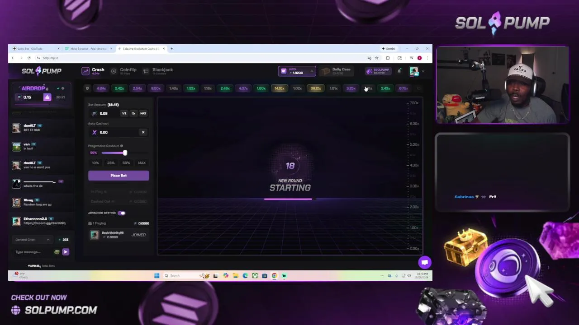Open Ethannnnn2.0's discord link

(44, 223)
